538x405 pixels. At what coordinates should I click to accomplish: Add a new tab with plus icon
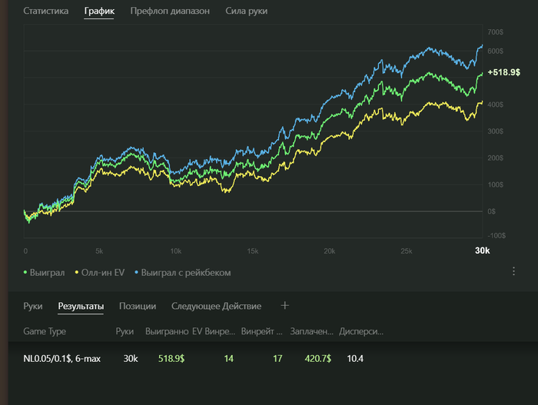pos(284,305)
